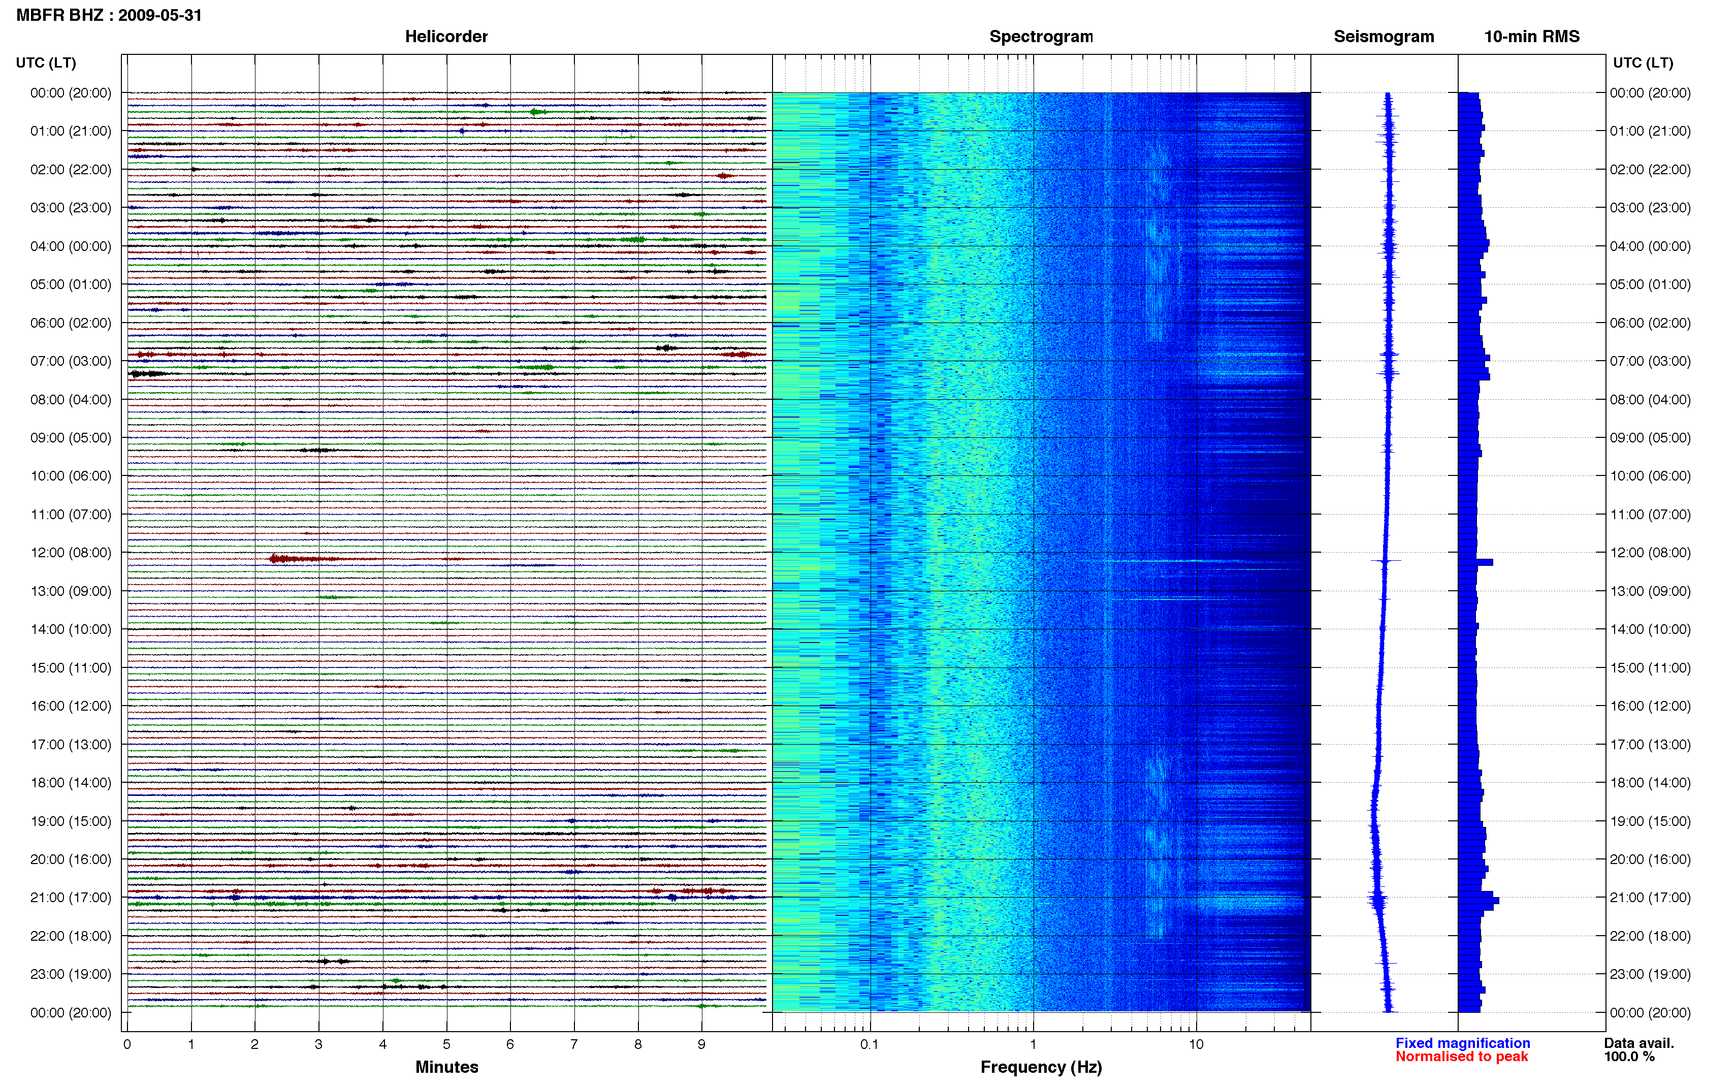Click the 1 tick on Minutes axis

(x=191, y=1044)
